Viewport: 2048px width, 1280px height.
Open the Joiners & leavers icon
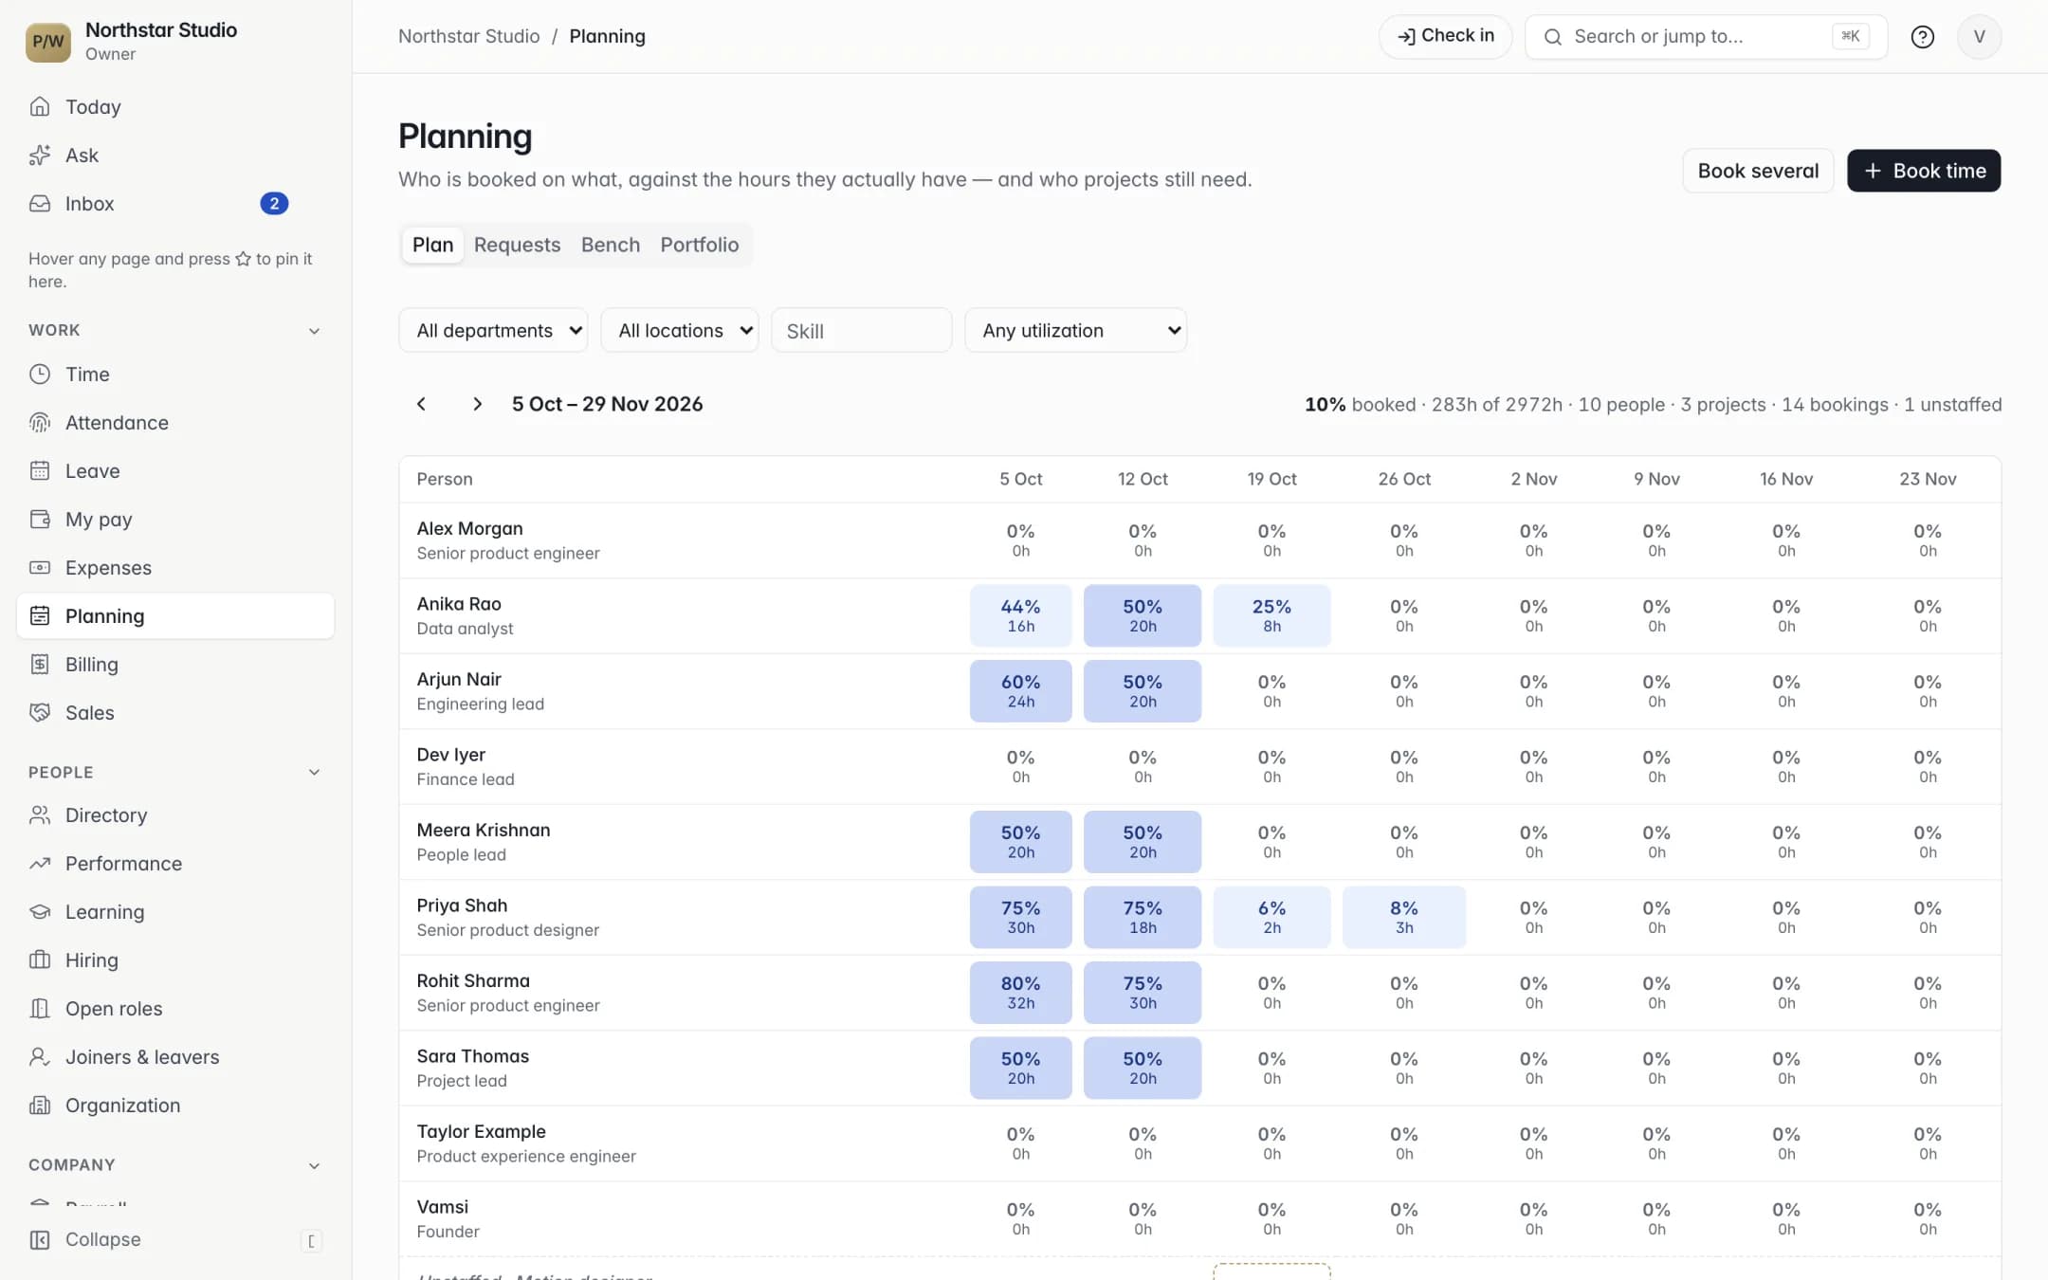point(40,1056)
